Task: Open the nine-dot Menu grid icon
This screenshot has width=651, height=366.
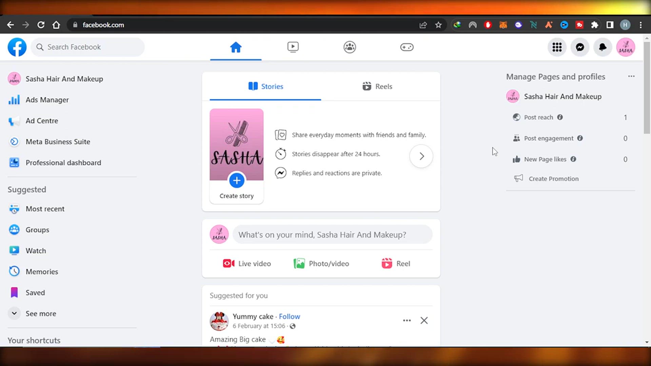Action: pyautogui.click(x=557, y=47)
